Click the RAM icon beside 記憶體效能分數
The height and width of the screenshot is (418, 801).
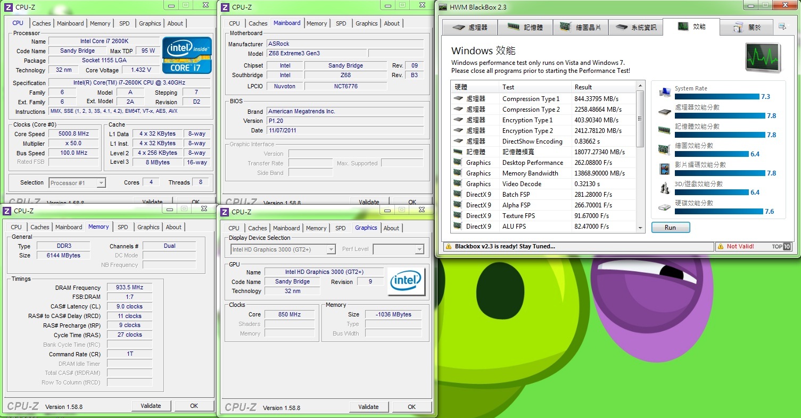point(664,130)
